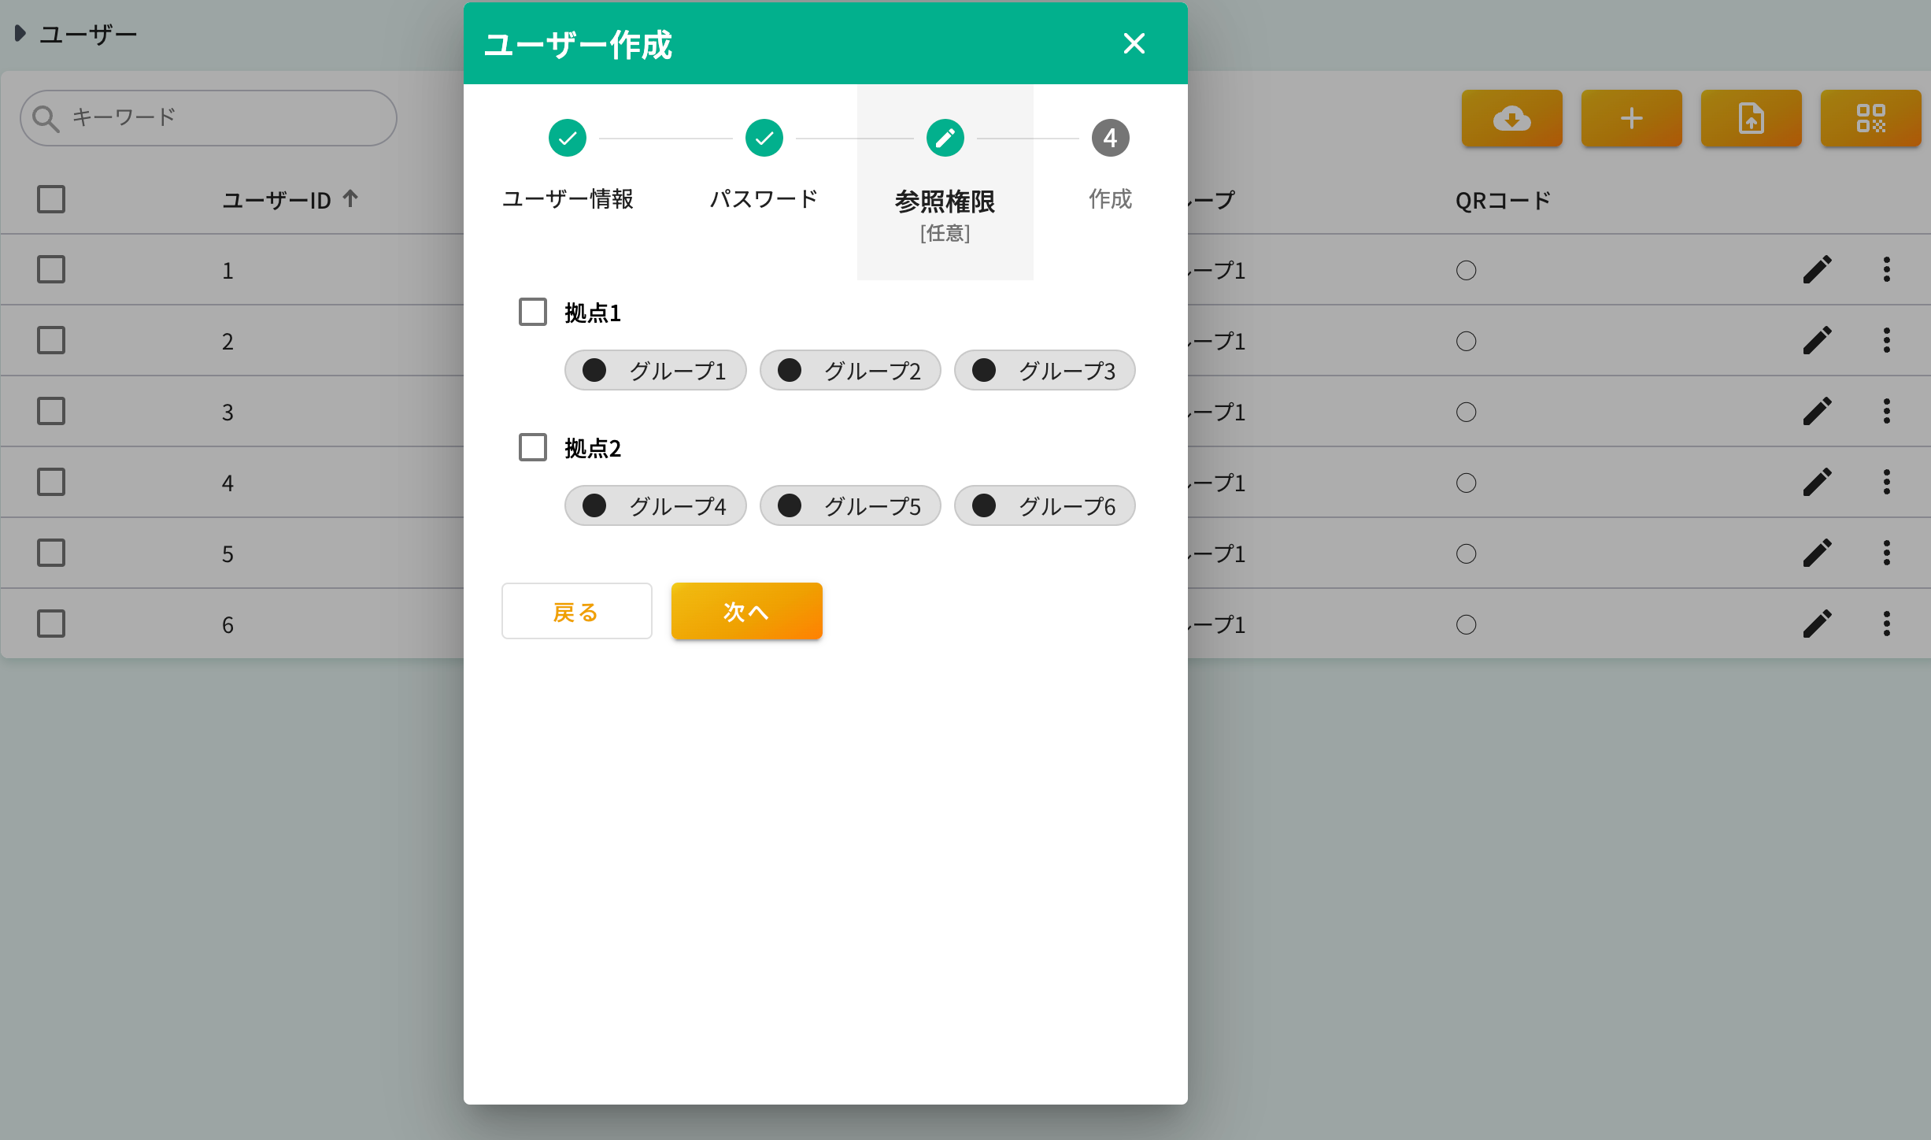1931x1140 pixels.
Task: Open the QR code icon in the toolbar
Action: coord(1871,118)
